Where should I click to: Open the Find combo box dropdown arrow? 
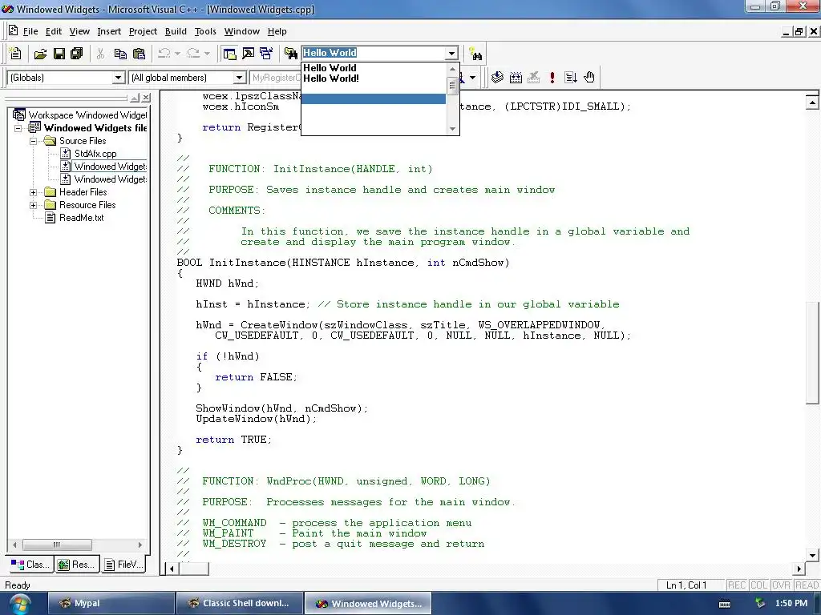(x=452, y=53)
